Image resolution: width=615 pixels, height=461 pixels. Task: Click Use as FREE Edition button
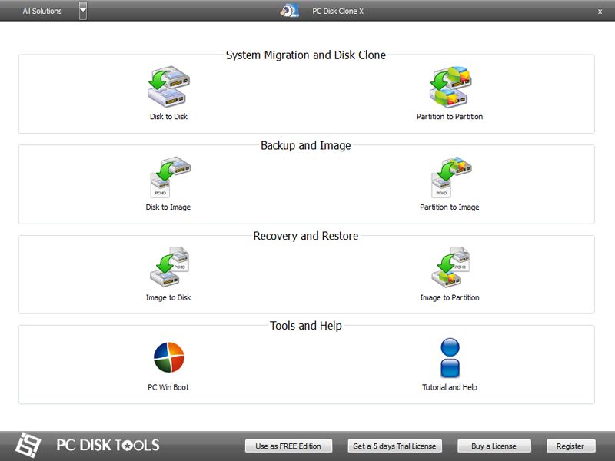click(288, 446)
